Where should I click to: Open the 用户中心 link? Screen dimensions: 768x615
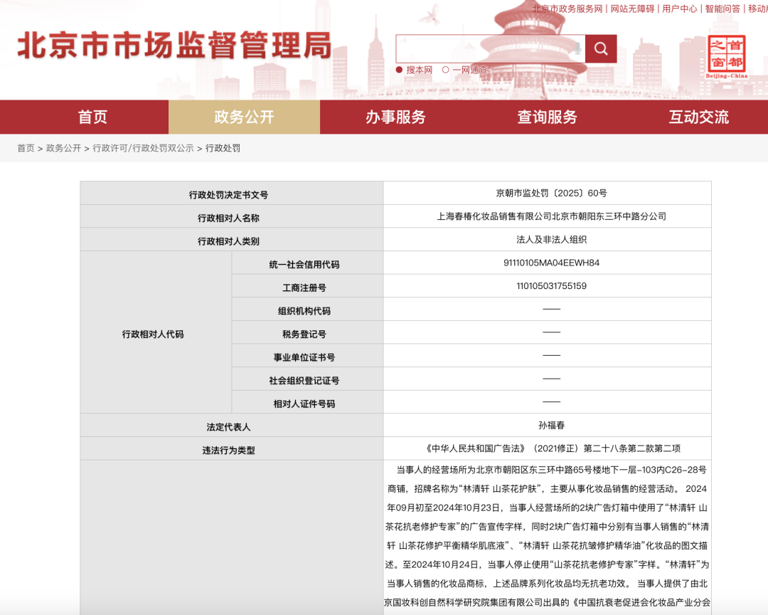(x=679, y=9)
